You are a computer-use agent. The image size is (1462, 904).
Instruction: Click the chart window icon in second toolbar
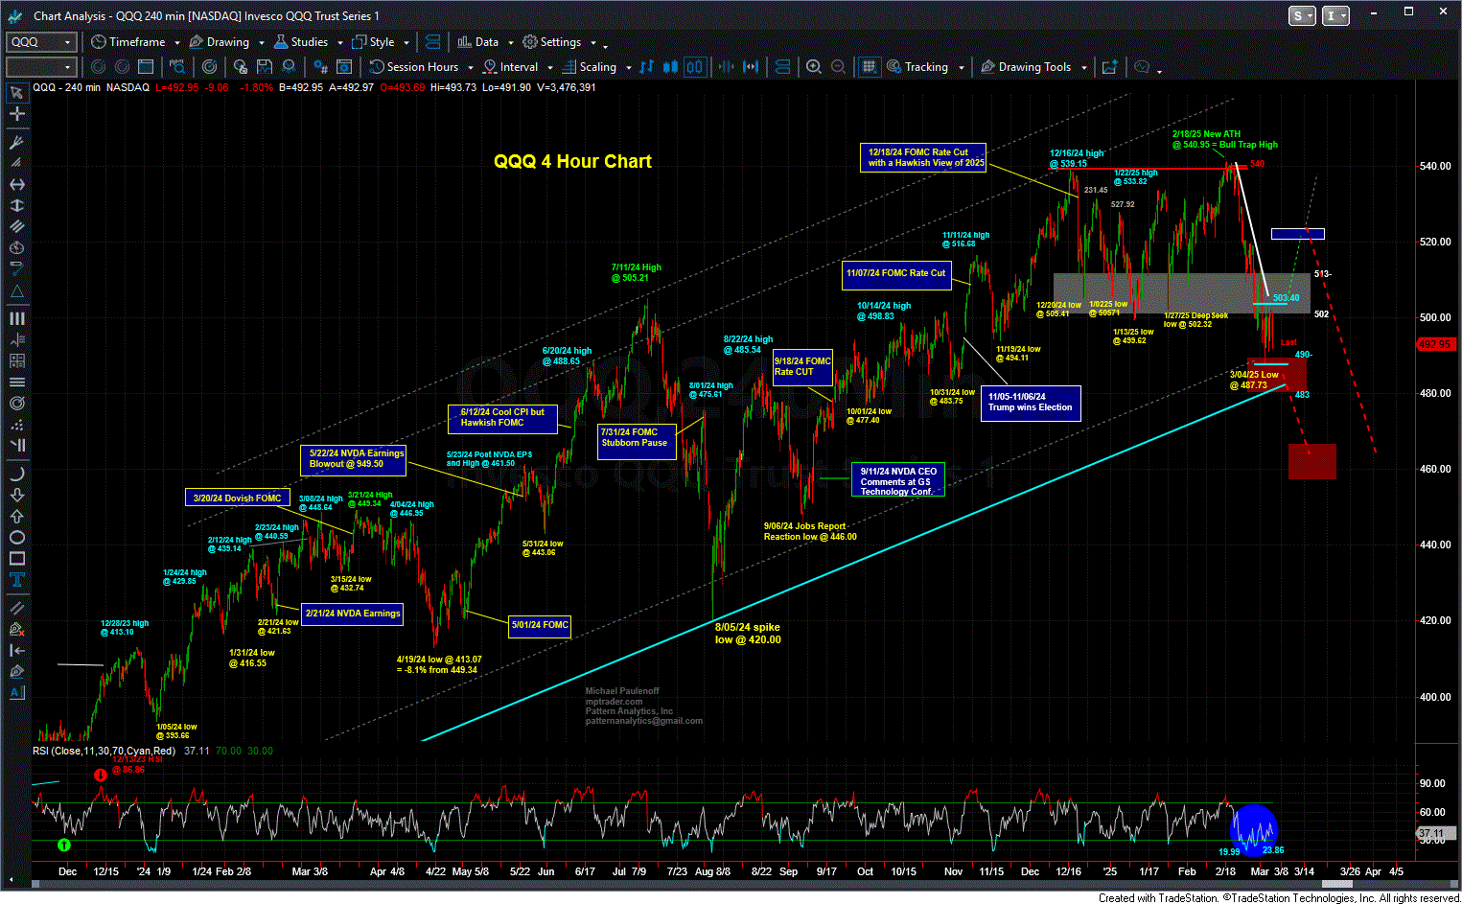(146, 67)
